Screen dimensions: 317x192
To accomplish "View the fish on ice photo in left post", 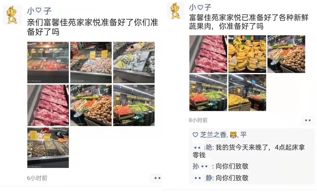I will point(134,63).
